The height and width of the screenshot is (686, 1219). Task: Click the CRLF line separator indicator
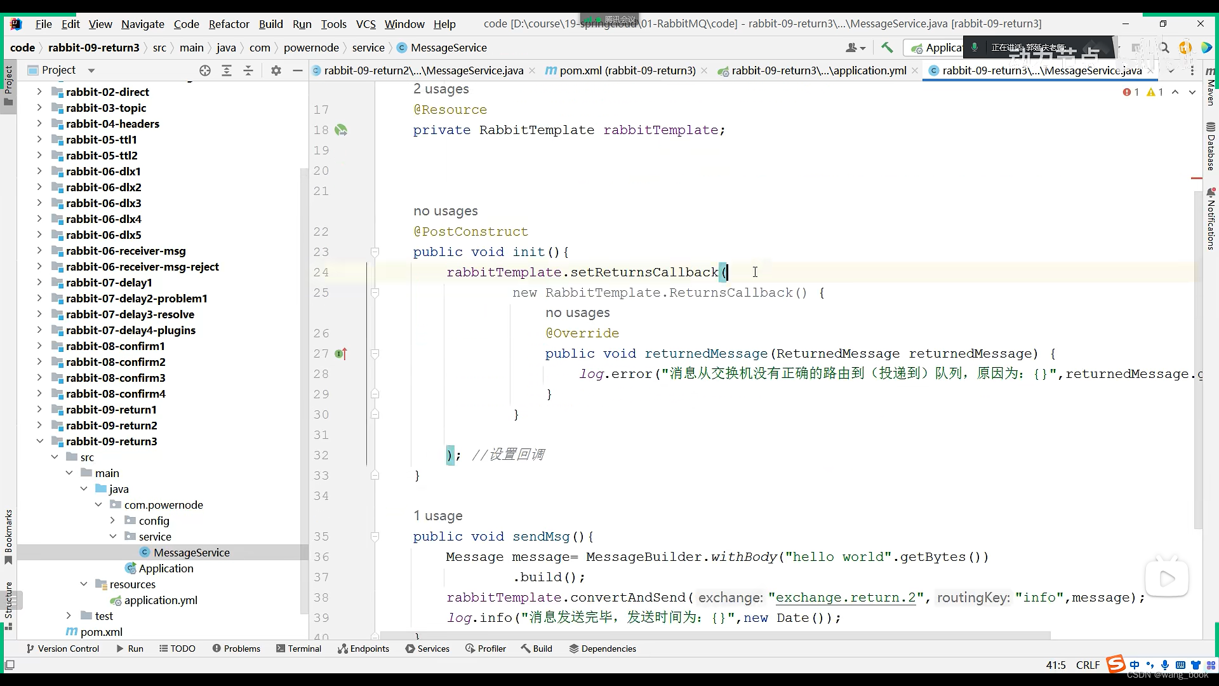point(1088,665)
